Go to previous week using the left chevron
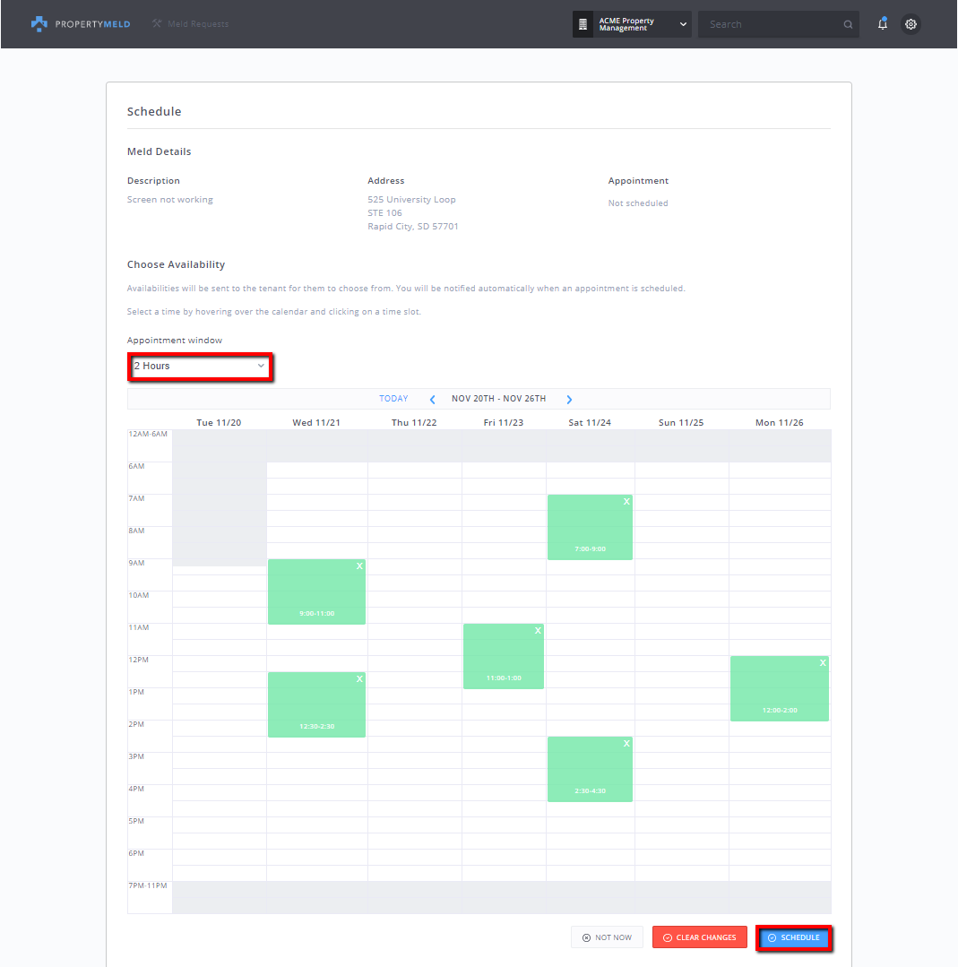958x967 pixels. tap(433, 399)
